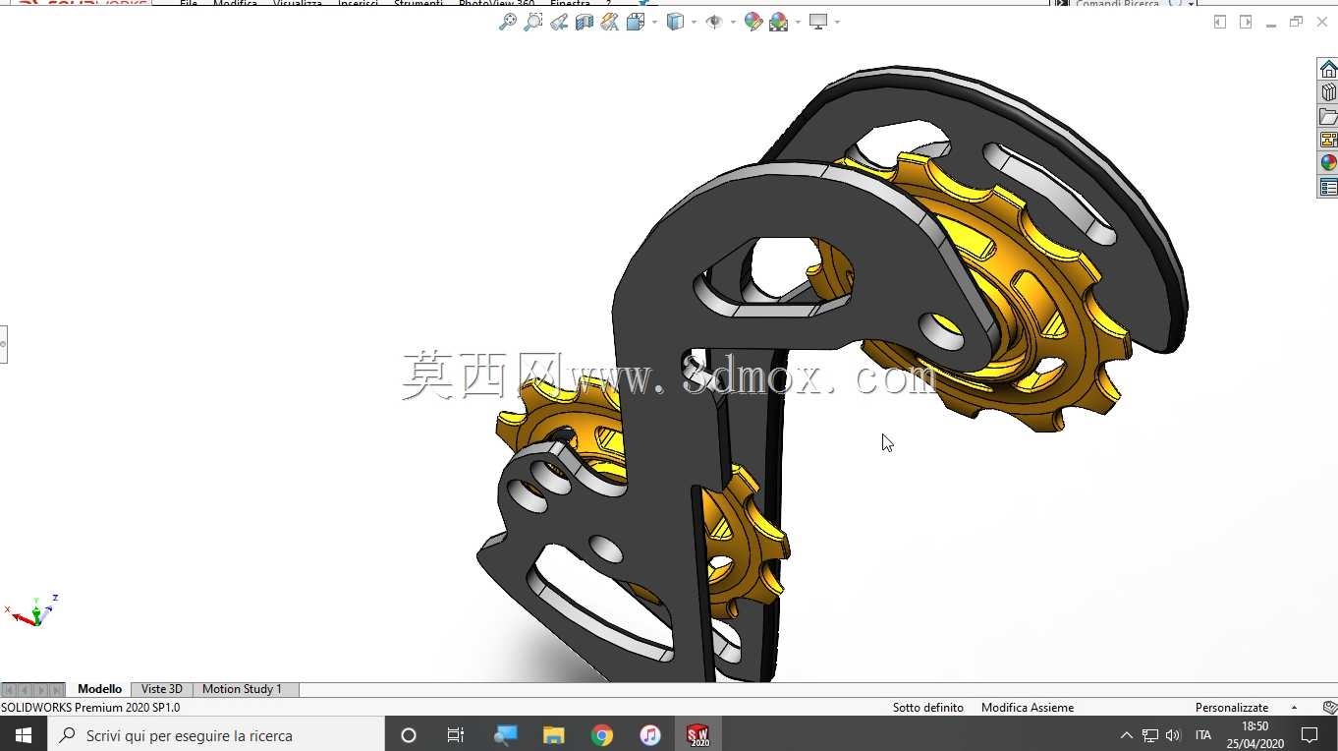Click the Previous View icon
The image size is (1338, 751).
tap(559, 22)
